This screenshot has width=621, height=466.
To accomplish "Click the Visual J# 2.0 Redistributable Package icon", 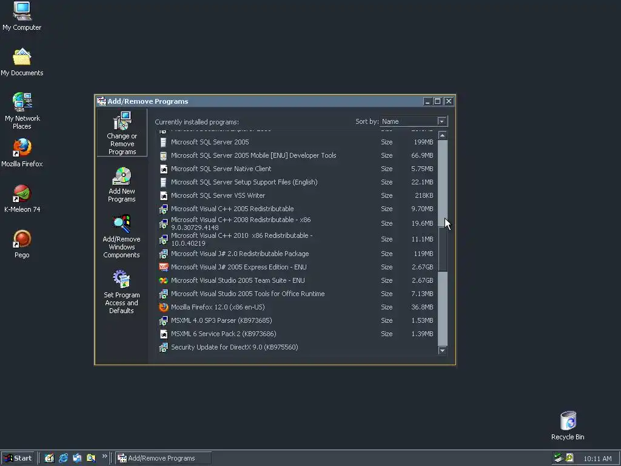I will [163, 254].
